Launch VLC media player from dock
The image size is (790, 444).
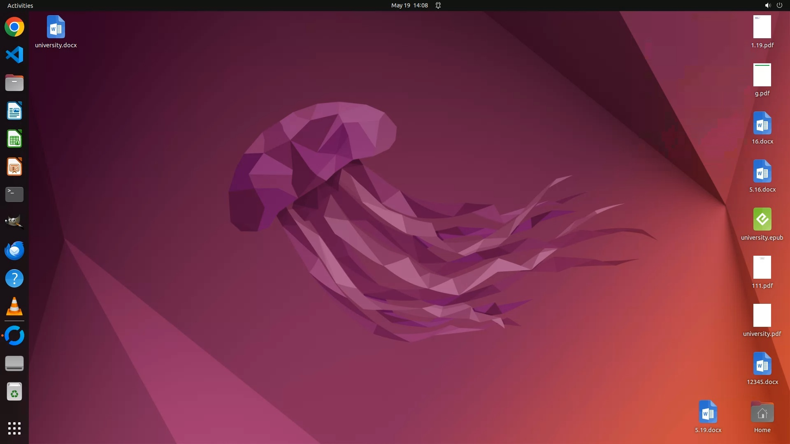tap(14, 307)
